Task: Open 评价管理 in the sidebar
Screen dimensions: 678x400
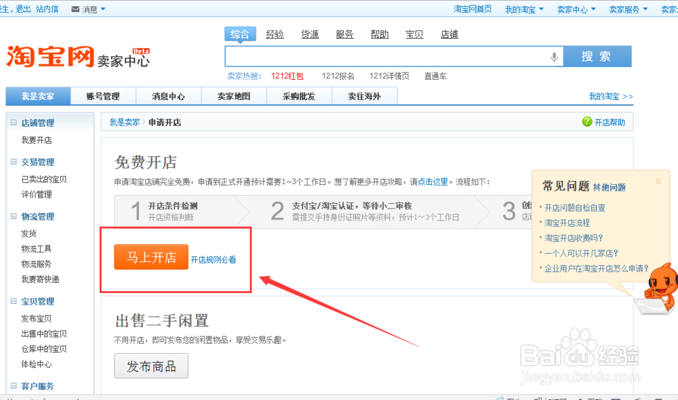Action: (x=37, y=194)
